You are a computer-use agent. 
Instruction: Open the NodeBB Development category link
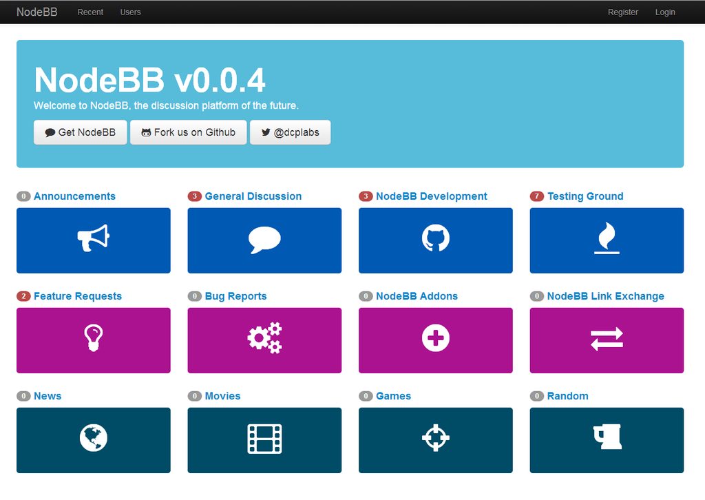(432, 196)
